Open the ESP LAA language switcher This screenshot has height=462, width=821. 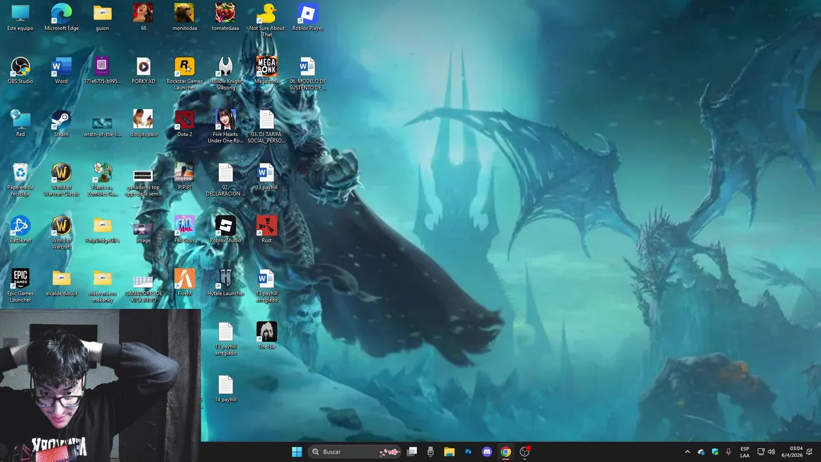[745, 452]
